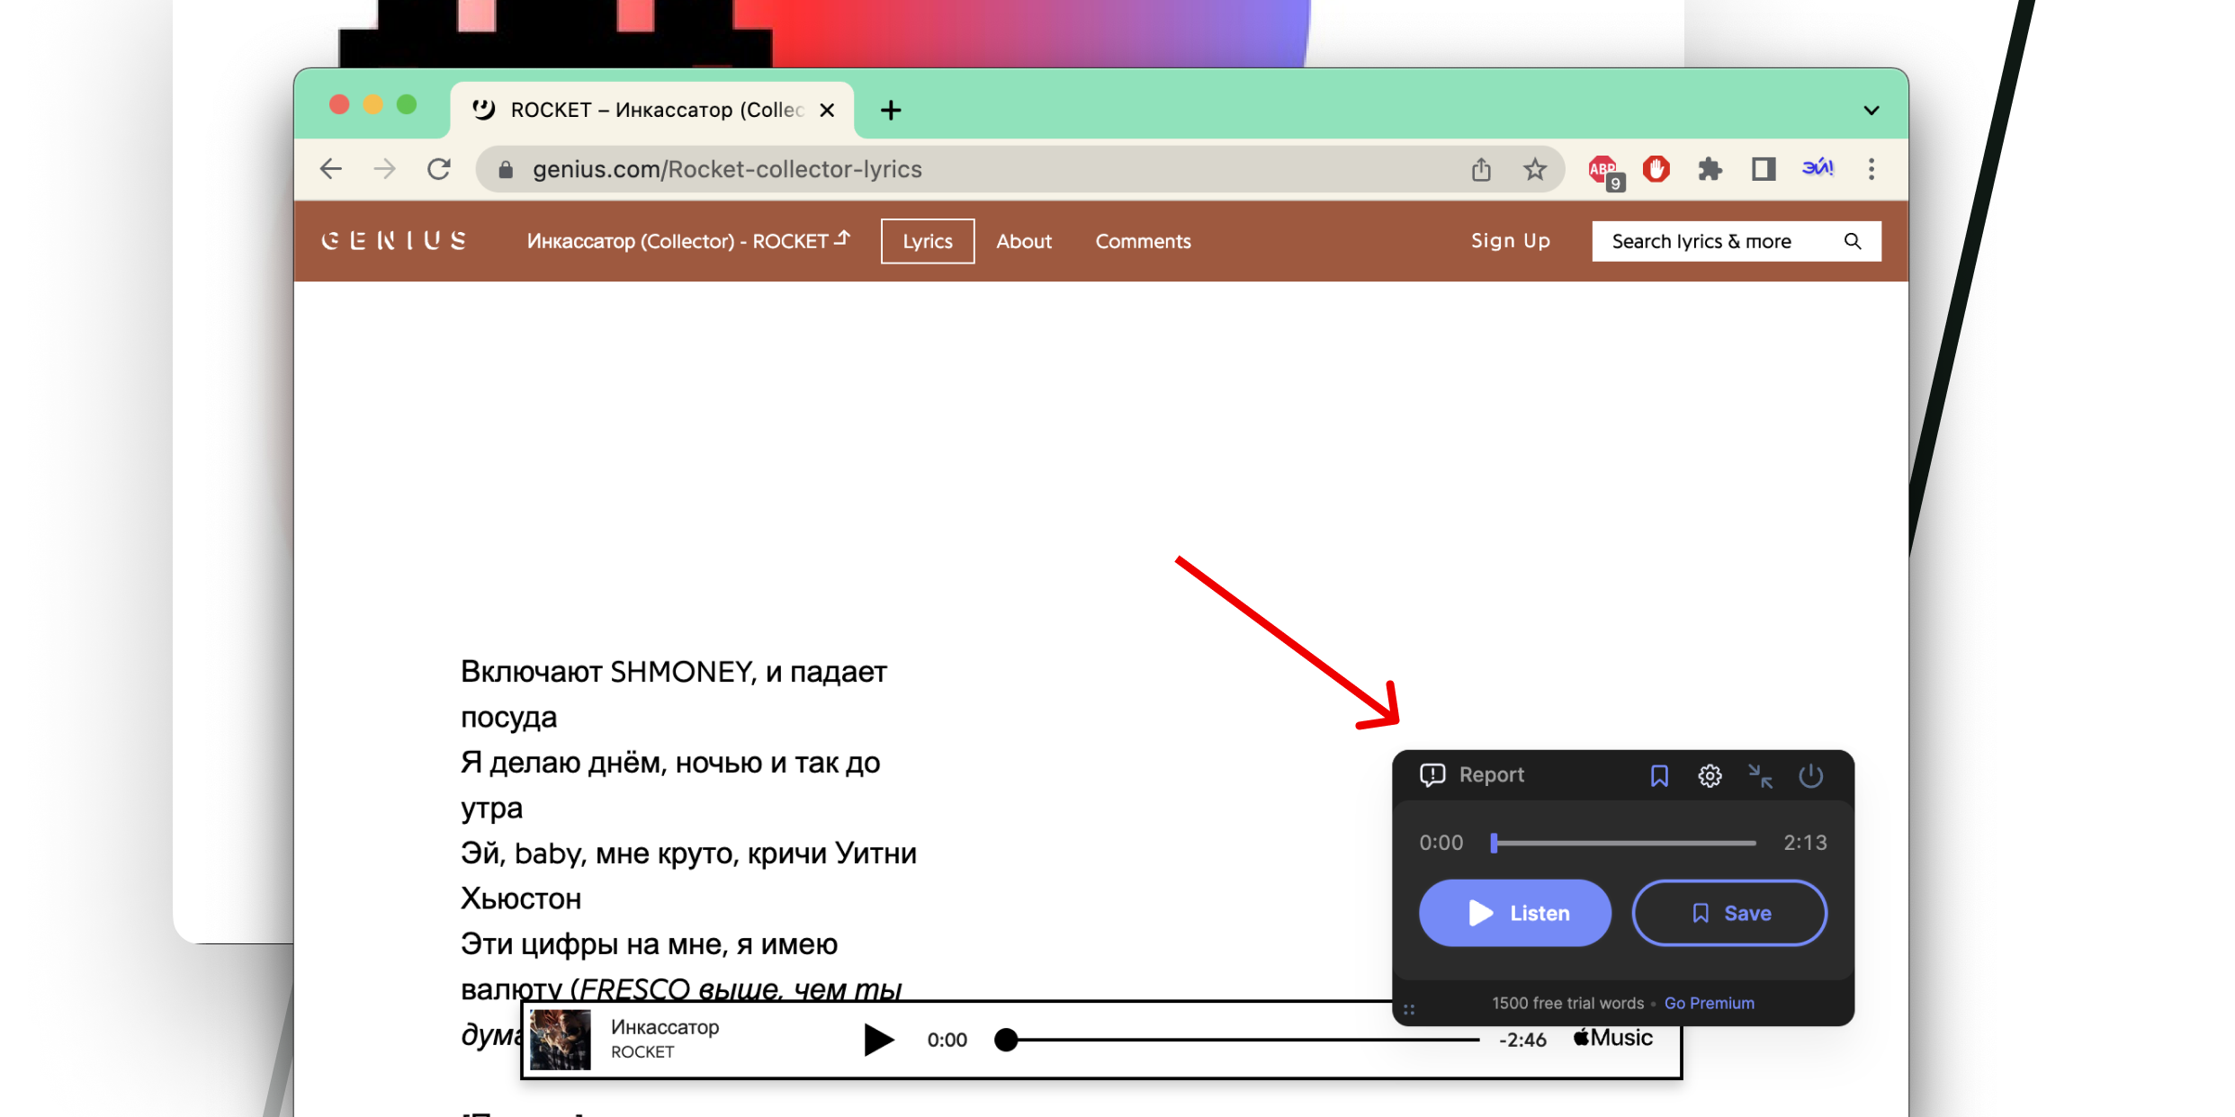Toggle the browser side panel
This screenshot has height=1117, width=2235.
(x=1764, y=169)
